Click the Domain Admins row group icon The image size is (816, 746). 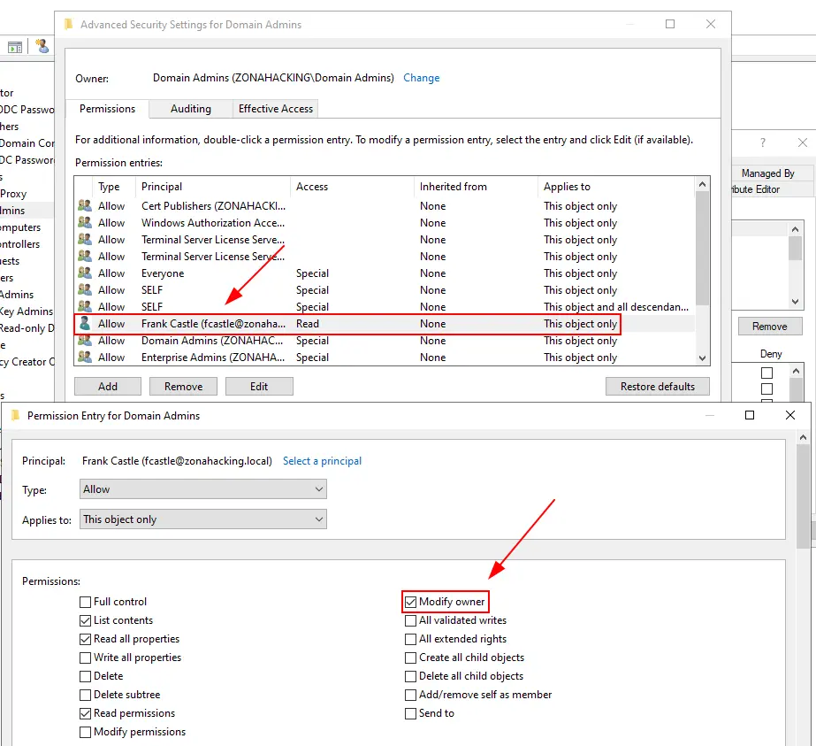tap(85, 341)
